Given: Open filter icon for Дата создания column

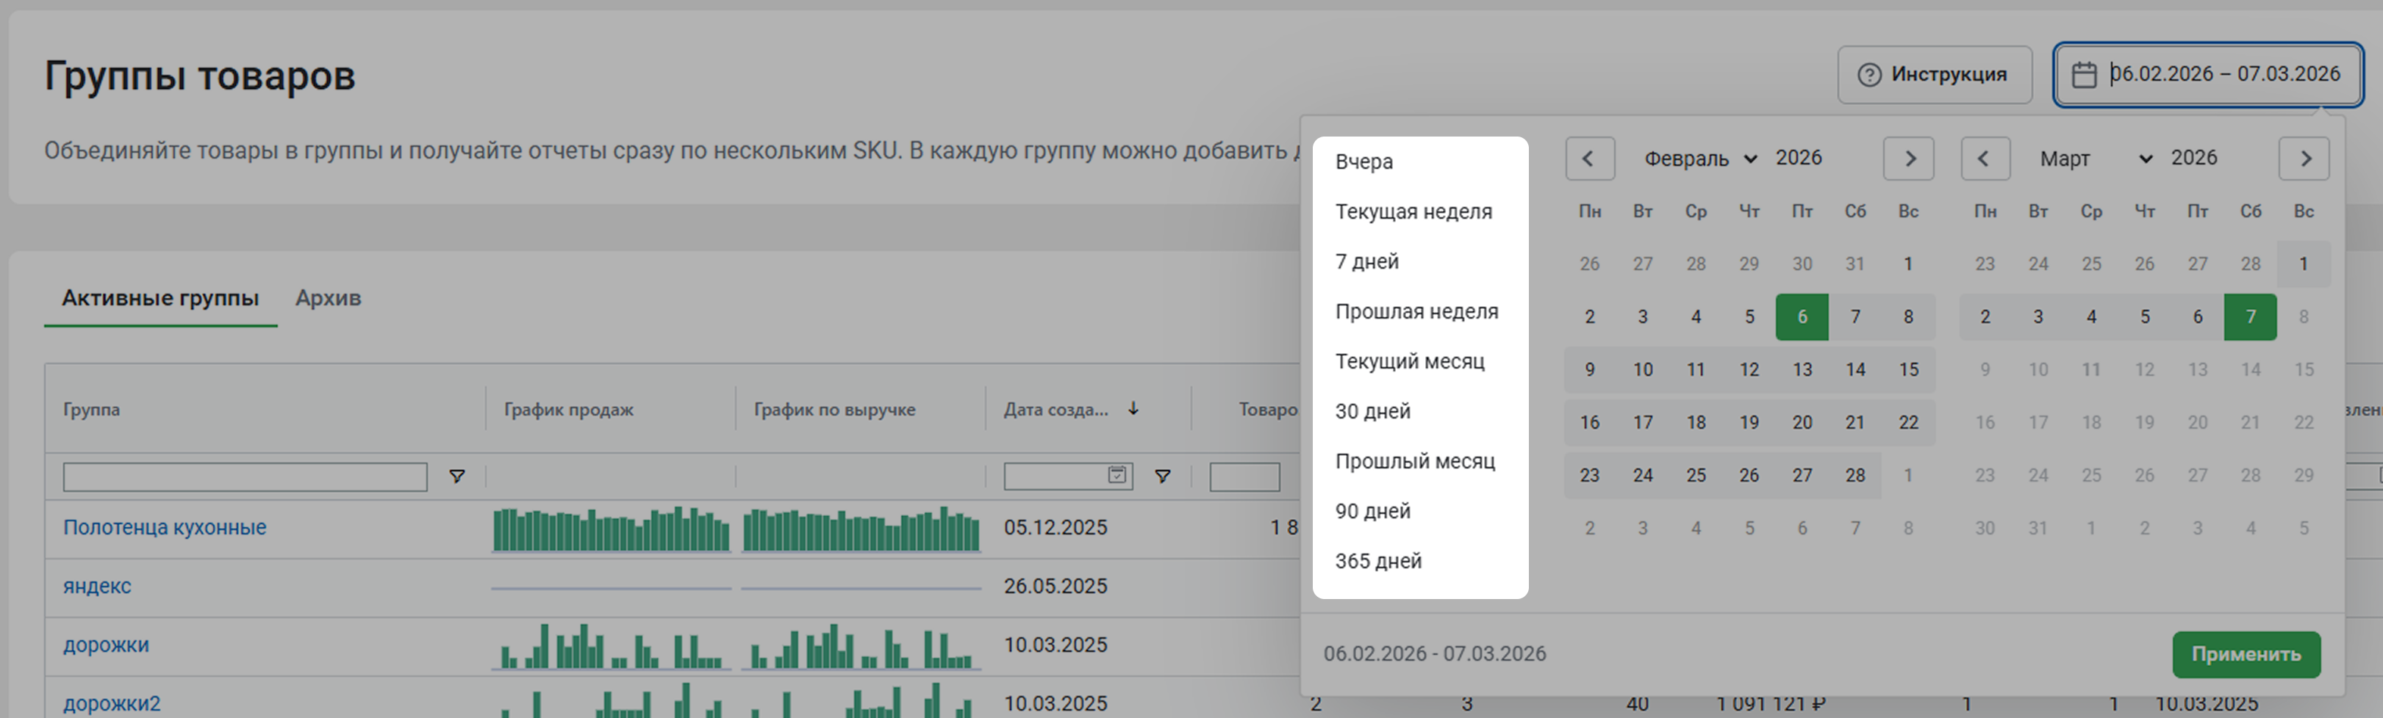Looking at the screenshot, I should [1162, 476].
